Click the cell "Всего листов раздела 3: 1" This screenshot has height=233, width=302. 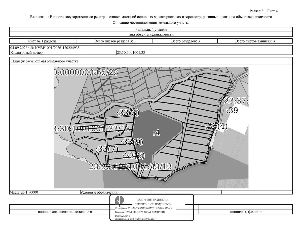tap(115, 41)
